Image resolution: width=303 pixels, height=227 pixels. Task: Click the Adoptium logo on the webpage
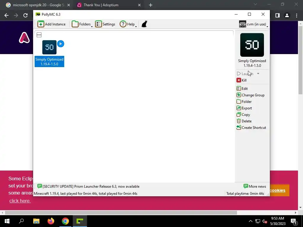pyautogui.click(x=24, y=38)
